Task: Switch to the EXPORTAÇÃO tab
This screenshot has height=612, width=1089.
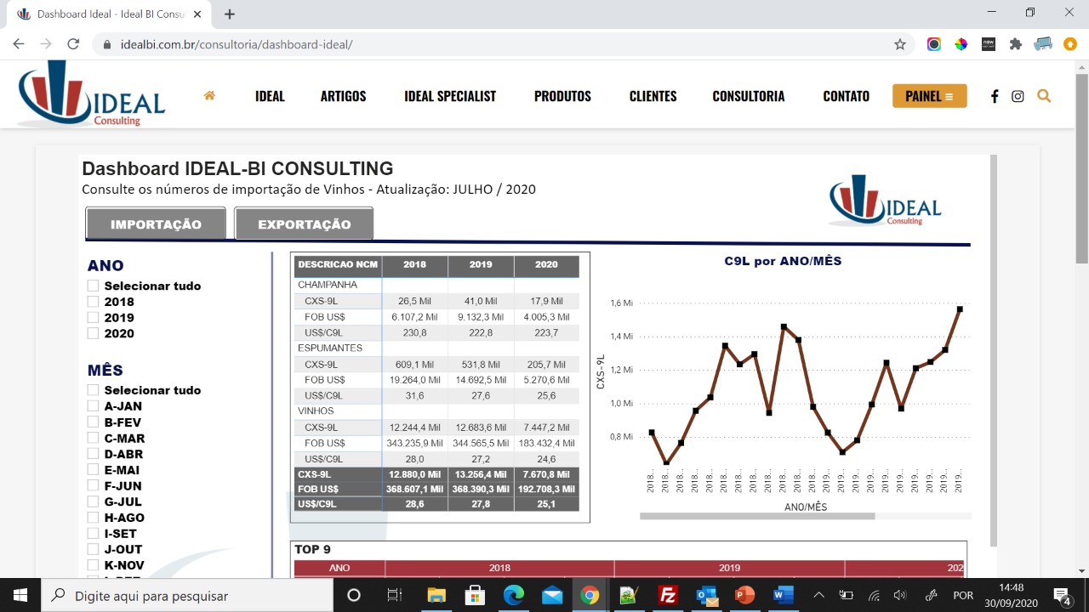Action: pyautogui.click(x=305, y=224)
